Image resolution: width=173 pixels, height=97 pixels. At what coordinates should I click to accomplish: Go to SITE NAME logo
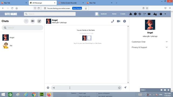click(x=11, y=14)
